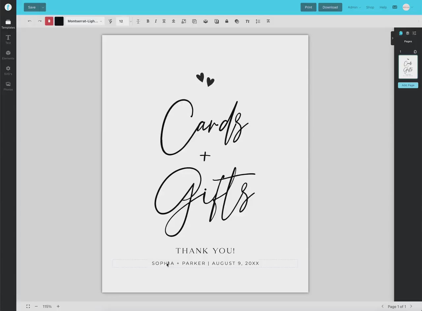Switch to the settings sliders panel tab

414,33
